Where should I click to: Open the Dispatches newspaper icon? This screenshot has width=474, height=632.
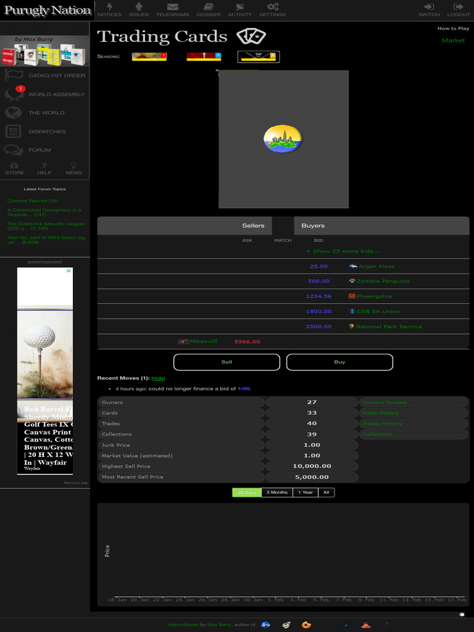point(14,131)
